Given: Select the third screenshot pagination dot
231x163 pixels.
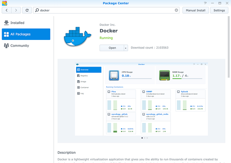Looking at the screenshot, I should tap(147, 138).
